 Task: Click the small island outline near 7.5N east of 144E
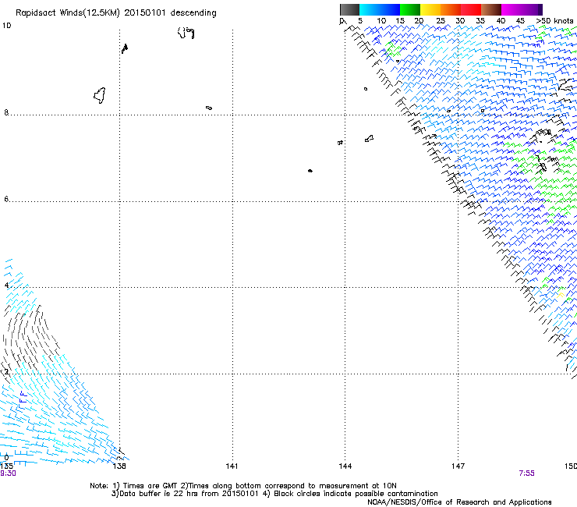(369, 138)
